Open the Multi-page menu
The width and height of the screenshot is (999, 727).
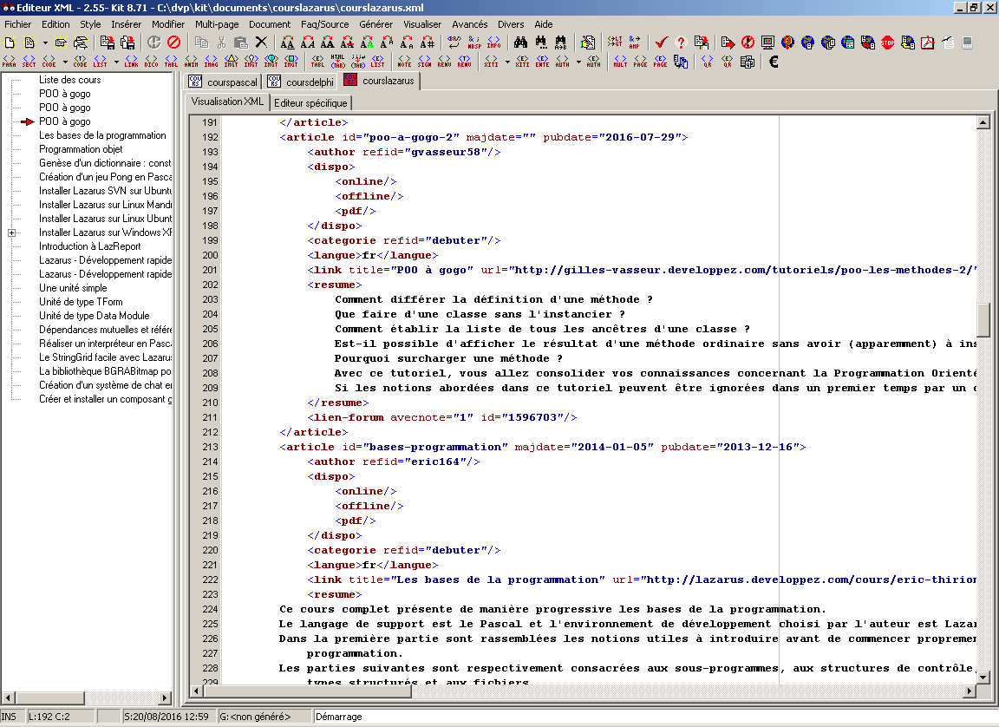click(x=217, y=24)
